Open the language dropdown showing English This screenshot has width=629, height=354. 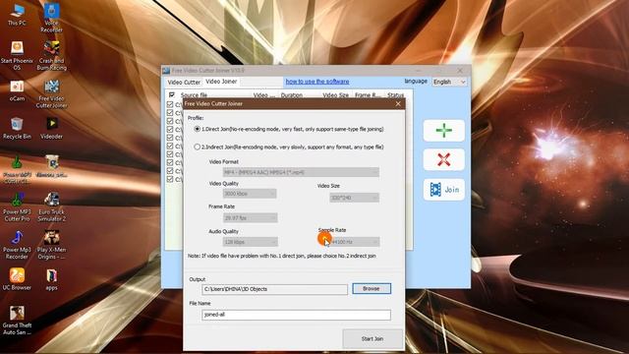point(449,82)
